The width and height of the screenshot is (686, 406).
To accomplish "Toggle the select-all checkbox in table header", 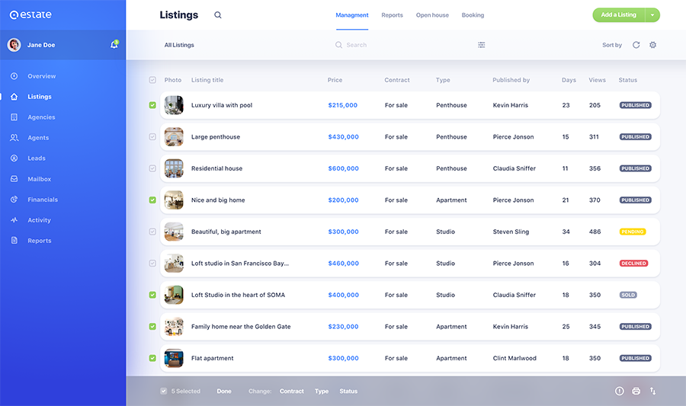I will pos(152,80).
